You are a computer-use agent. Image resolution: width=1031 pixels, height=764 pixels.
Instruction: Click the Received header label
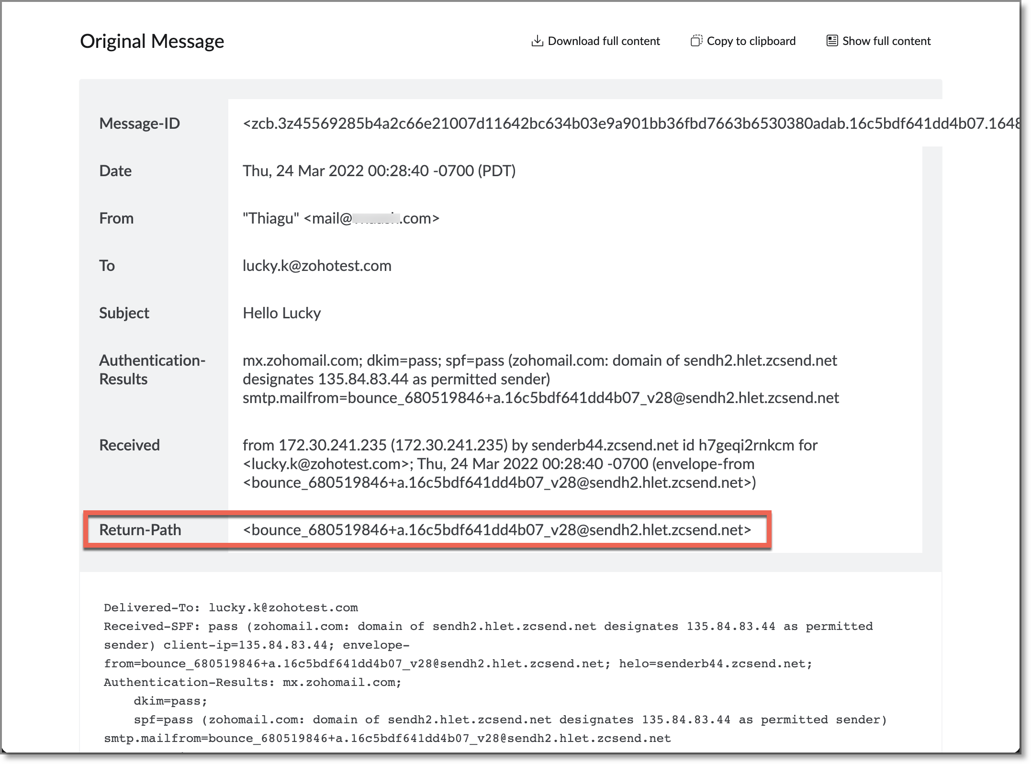129,445
